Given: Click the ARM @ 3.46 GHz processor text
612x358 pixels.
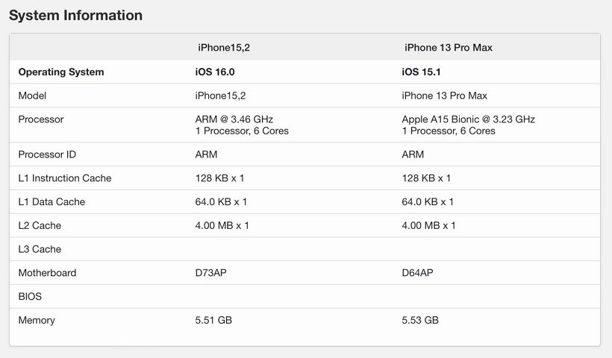Looking at the screenshot, I should pos(234,119).
